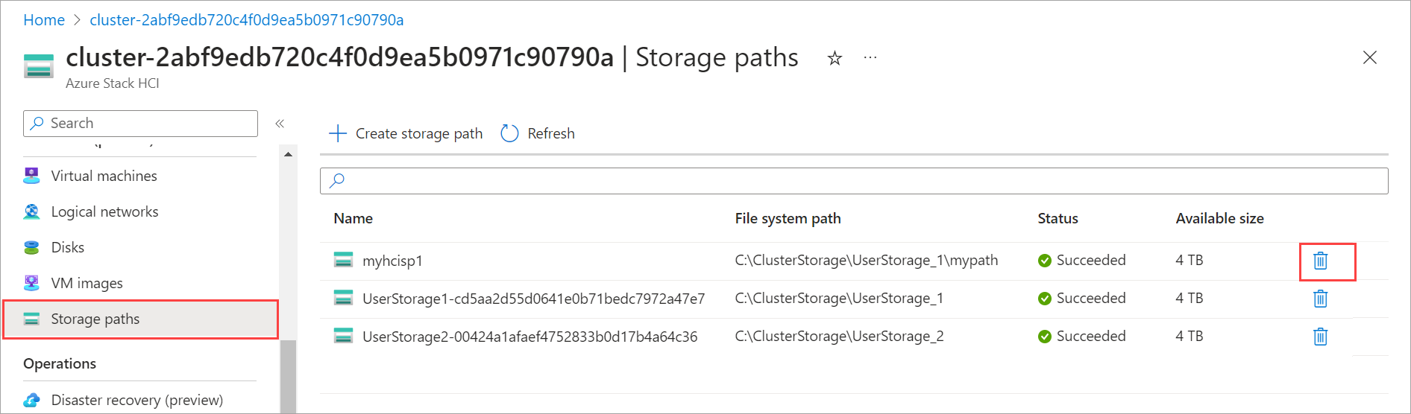1411x414 pixels.
Task: Click the Home breadcrumb link
Action: click(x=44, y=20)
